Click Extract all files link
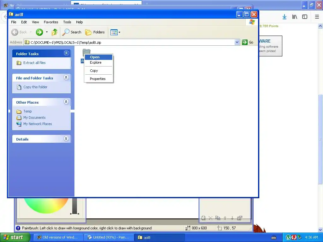Image resolution: width=323 pixels, height=242 pixels. (34, 63)
